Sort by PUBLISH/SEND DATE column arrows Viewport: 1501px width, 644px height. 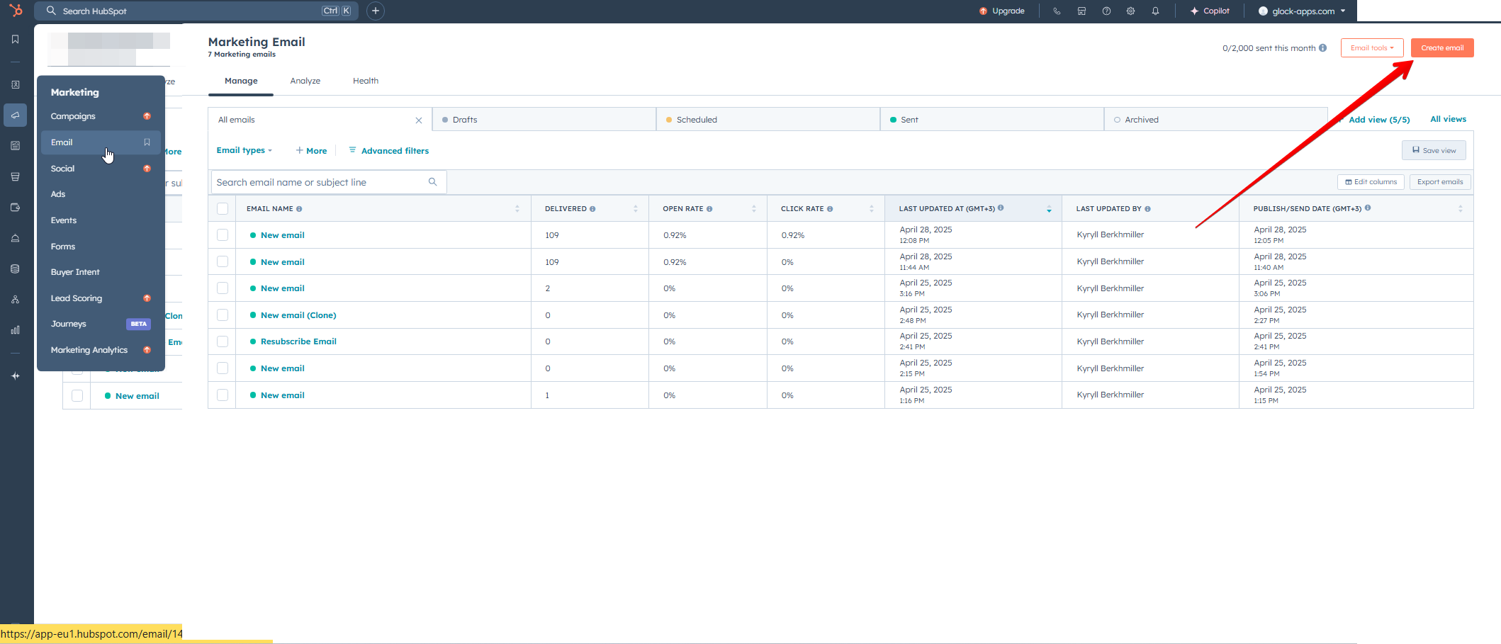[x=1461, y=209]
